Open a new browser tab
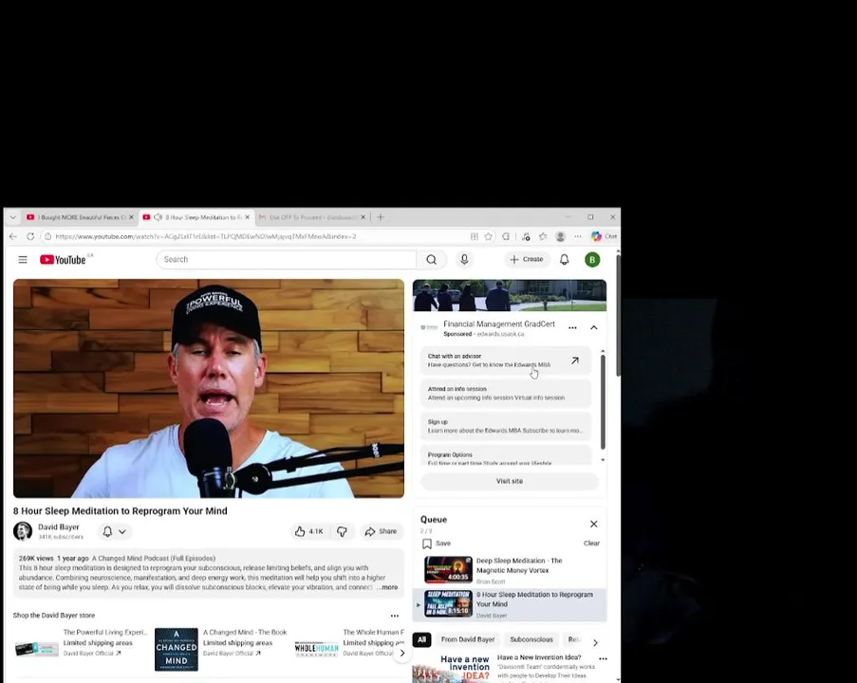 pyautogui.click(x=381, y=217)
